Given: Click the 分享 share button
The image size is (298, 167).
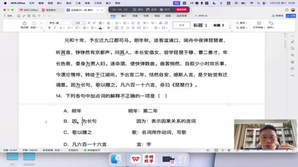Looking at the screenshot, I should coord(291,16).
